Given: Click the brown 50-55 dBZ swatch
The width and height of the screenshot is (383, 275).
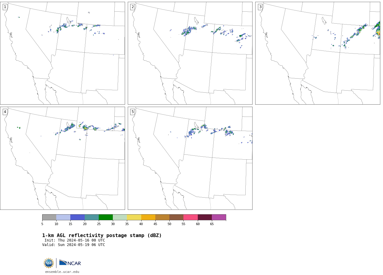Looking at the screenshot, I should click(176, 217).
